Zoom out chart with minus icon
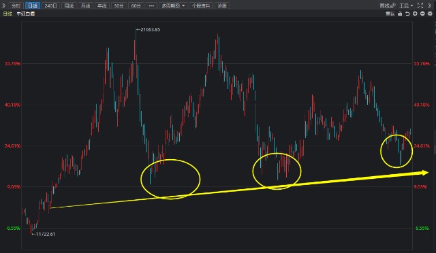The width and height of the screenshot is (436, 253). [x=422, y=14]
